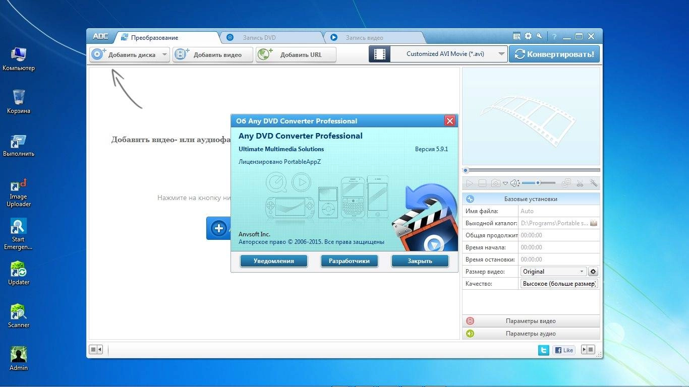Click the Выходной каталог path field
689x387 pixels.
(x=554, y=223)
